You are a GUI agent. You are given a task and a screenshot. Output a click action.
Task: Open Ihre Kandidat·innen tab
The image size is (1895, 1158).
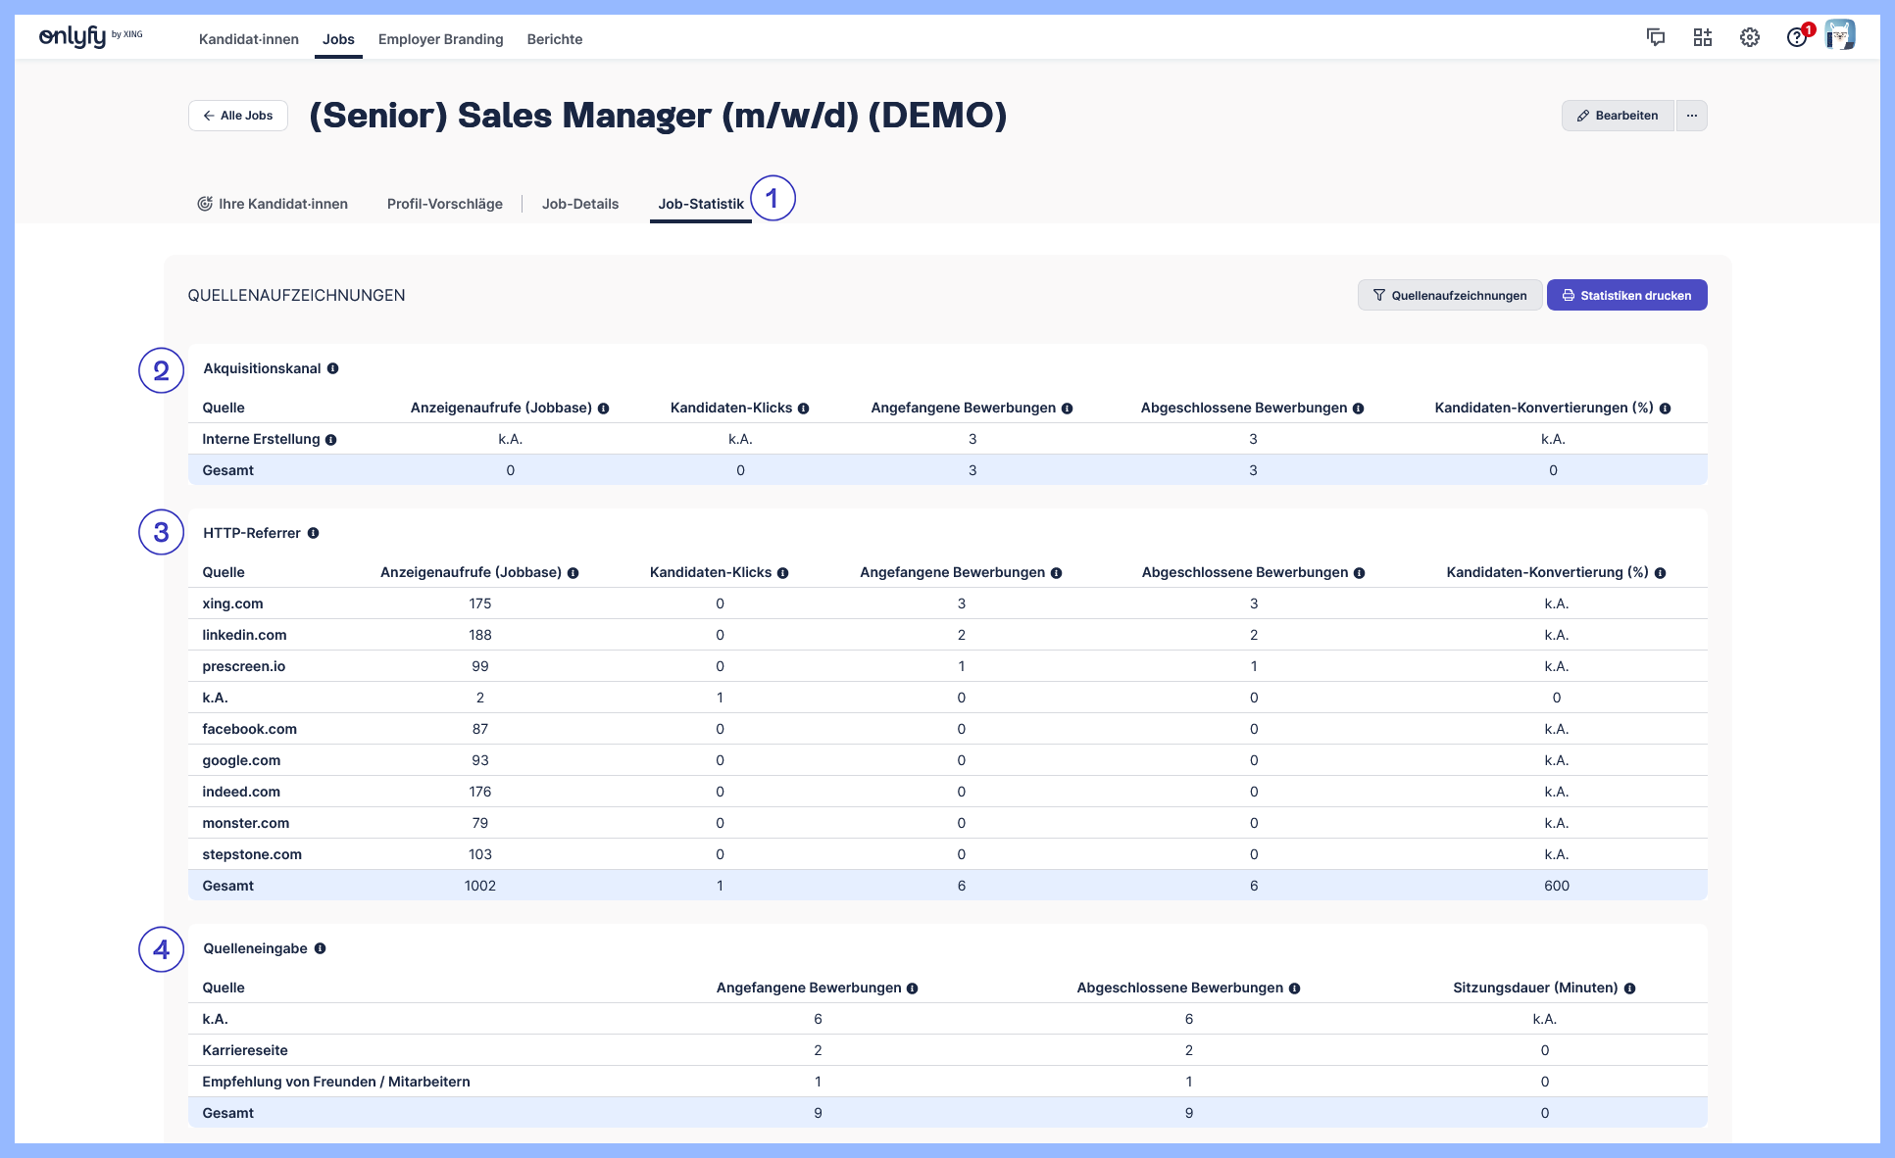tap(273, 204)
